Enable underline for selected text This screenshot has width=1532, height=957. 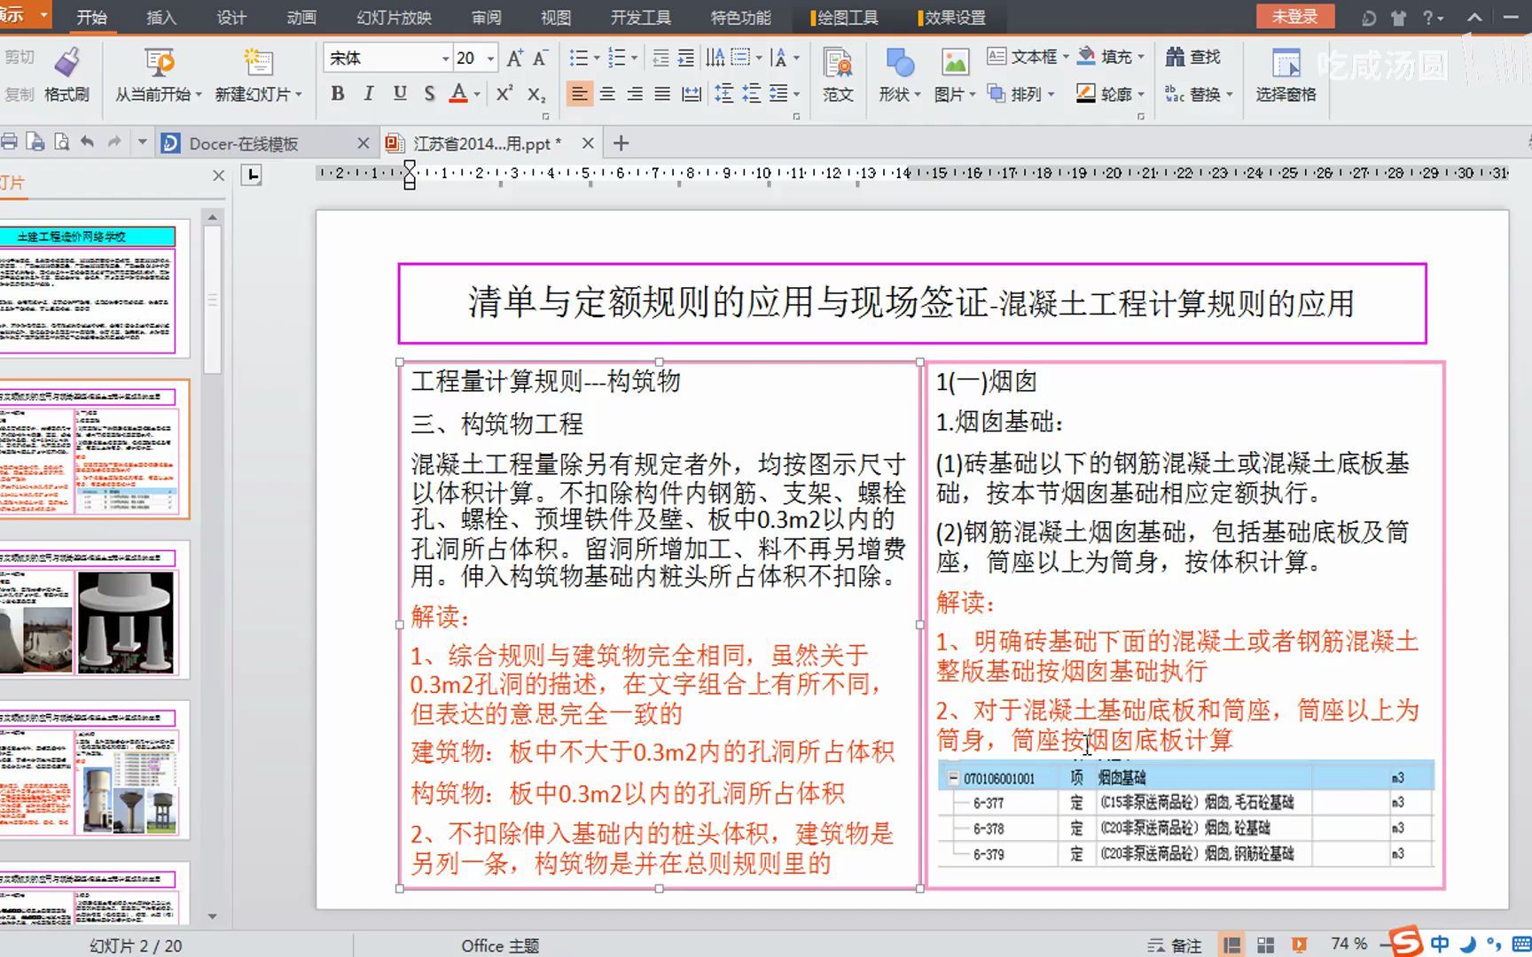tap(399, 92)
